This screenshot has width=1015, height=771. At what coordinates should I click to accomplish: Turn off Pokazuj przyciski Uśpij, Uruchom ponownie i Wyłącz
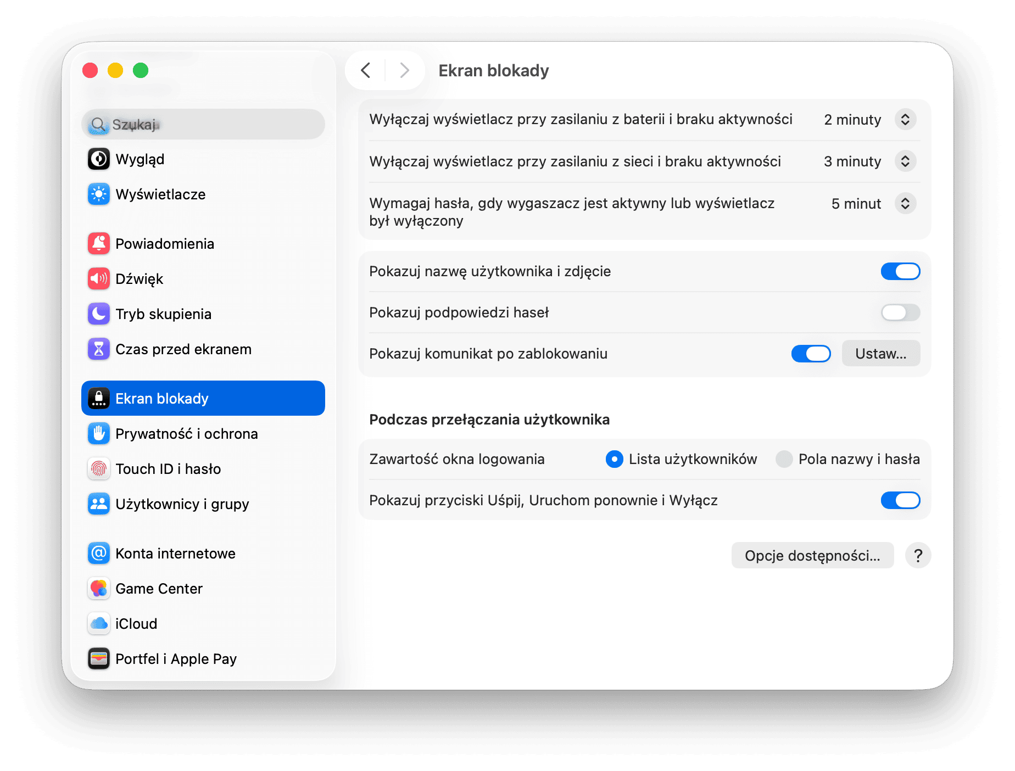pyautogui.click(x=900, y=500)
